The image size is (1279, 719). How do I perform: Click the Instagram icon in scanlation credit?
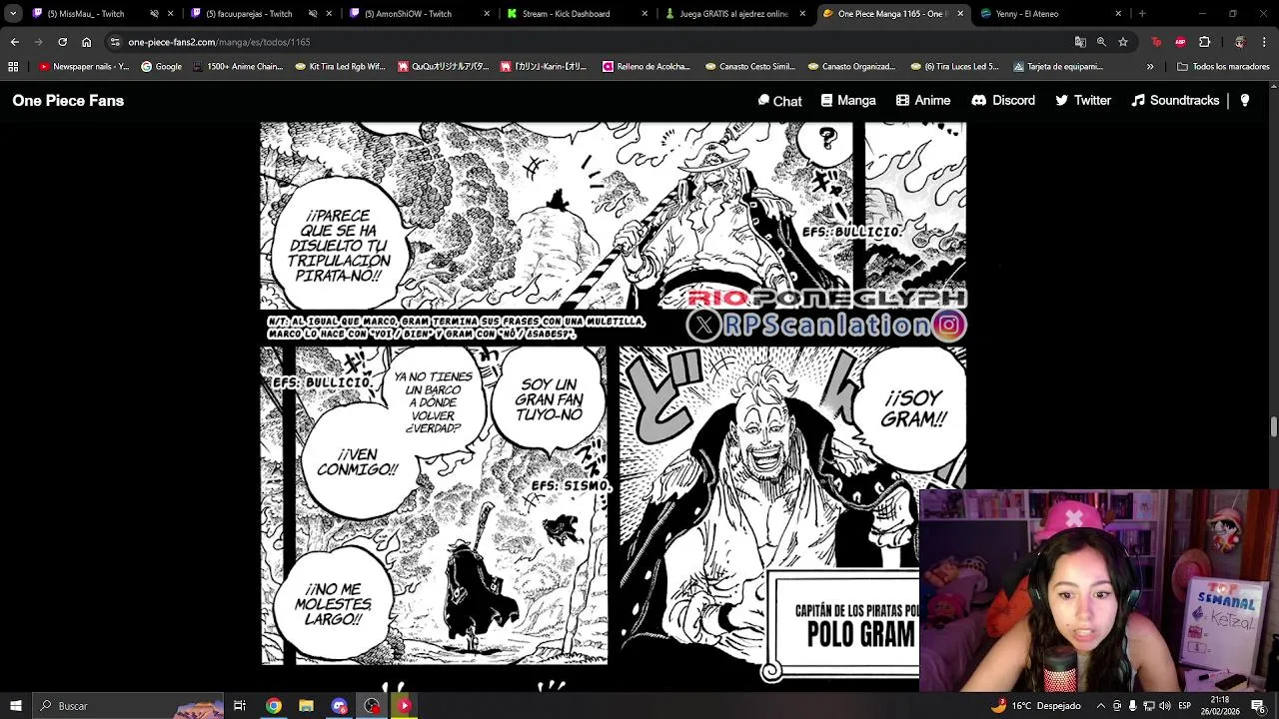pyautogui.click(x=949, y=325)
